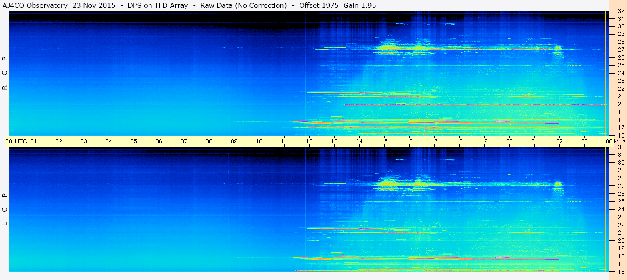Click the 29 MHz label in LCP panel
The image size is (627, 280).
pyautogui.click(x=620, y=170)
